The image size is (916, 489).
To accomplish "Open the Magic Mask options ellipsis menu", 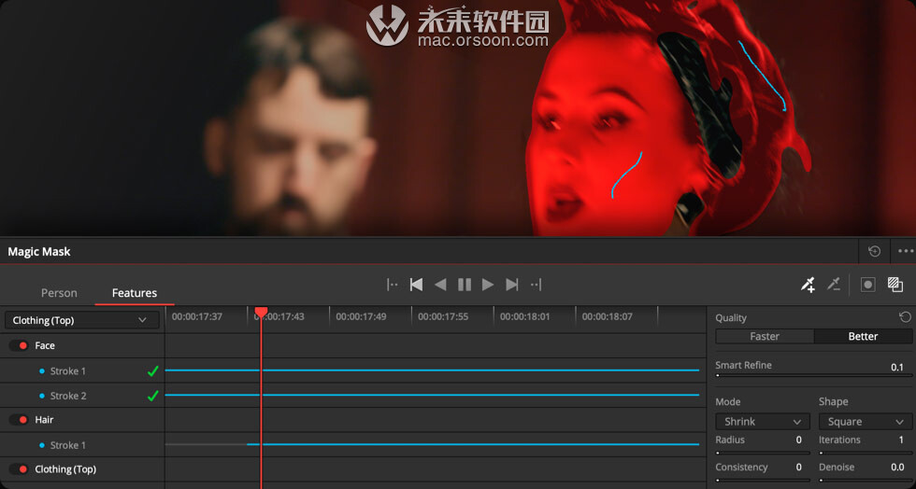I will 906,252.
